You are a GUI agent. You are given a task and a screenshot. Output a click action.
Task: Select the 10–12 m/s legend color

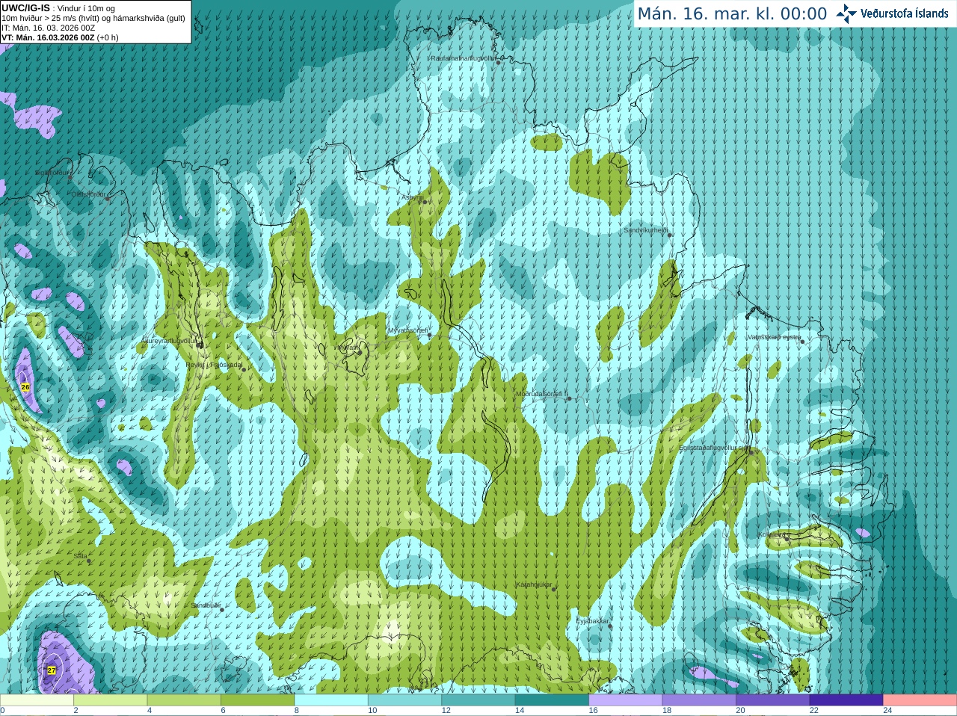[404, 700]
